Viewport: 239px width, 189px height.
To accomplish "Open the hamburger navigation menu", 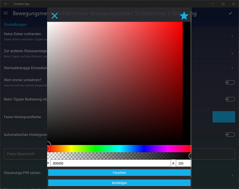I will pos(6,13).
